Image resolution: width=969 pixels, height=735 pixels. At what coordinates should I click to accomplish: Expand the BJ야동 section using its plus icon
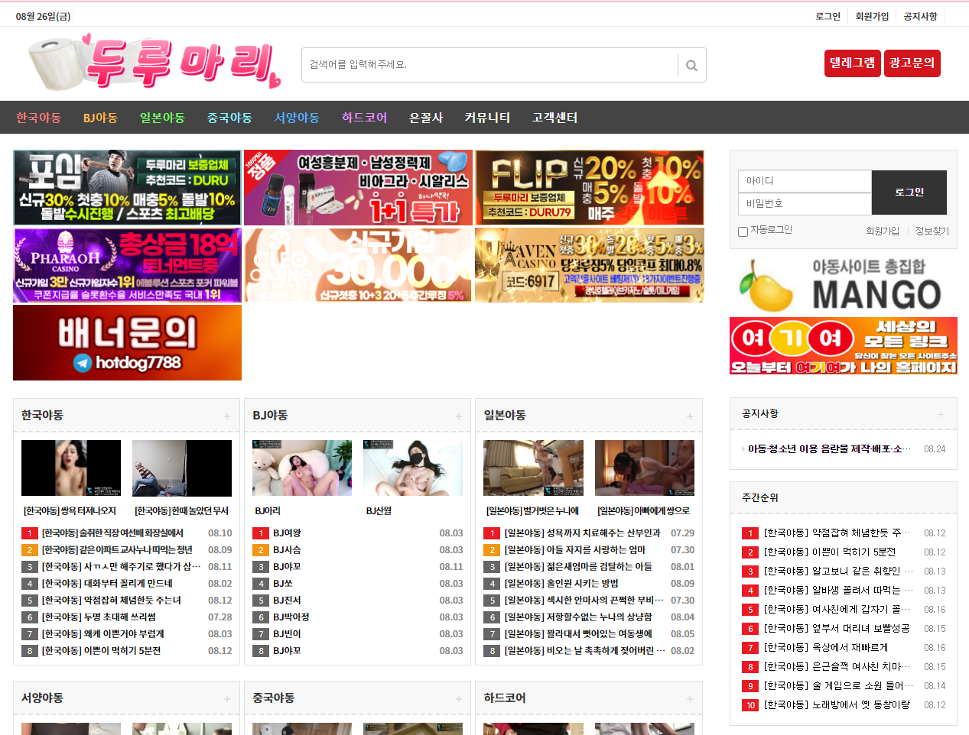458,416
